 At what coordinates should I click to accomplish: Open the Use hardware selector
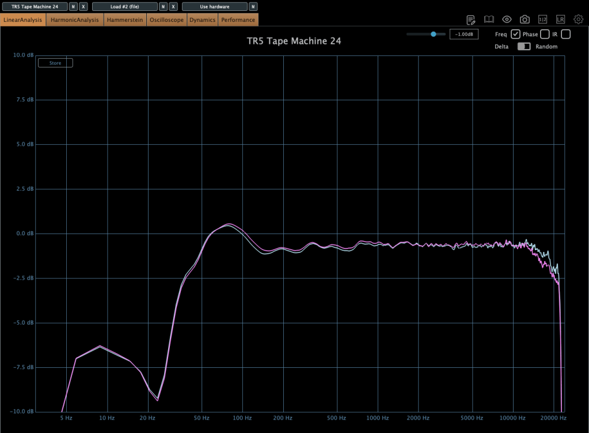tap(214, 7)
